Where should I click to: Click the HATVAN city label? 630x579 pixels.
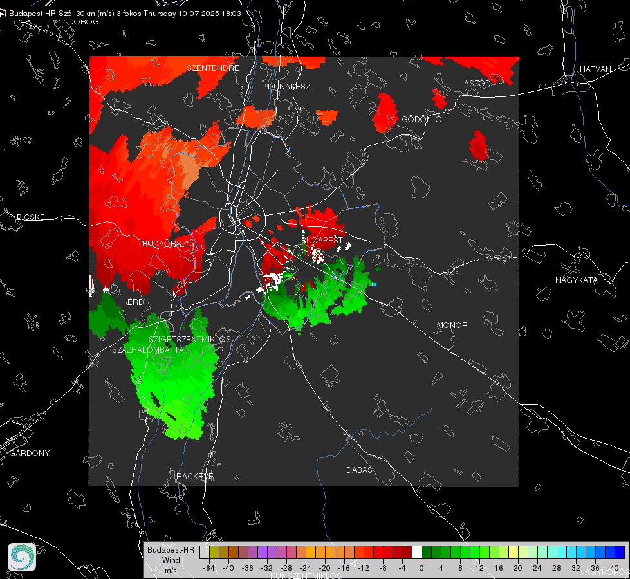[595, 69]
